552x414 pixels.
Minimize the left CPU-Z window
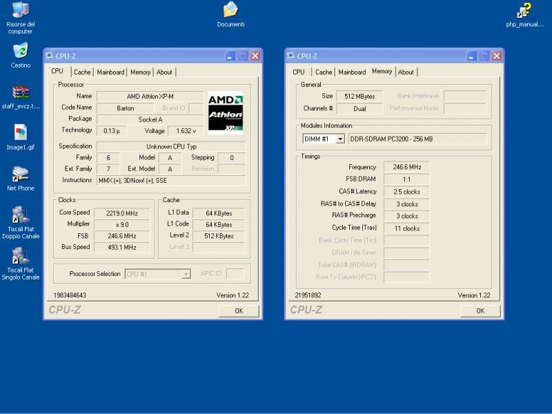[x=230, y=56]
